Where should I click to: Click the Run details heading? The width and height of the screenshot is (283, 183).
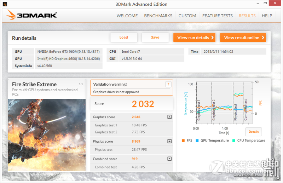click(x=24, y=38)
